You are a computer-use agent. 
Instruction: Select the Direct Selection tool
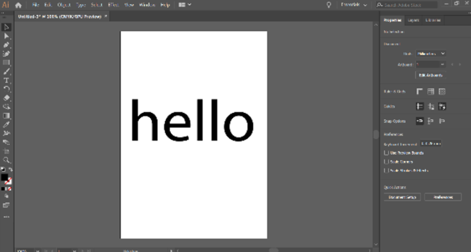coord(6,36)
